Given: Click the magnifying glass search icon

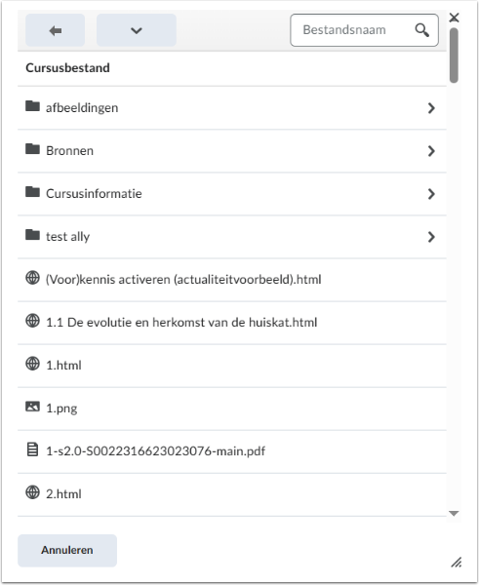Looking at the screenshot, I should click(x=421, y=30).
